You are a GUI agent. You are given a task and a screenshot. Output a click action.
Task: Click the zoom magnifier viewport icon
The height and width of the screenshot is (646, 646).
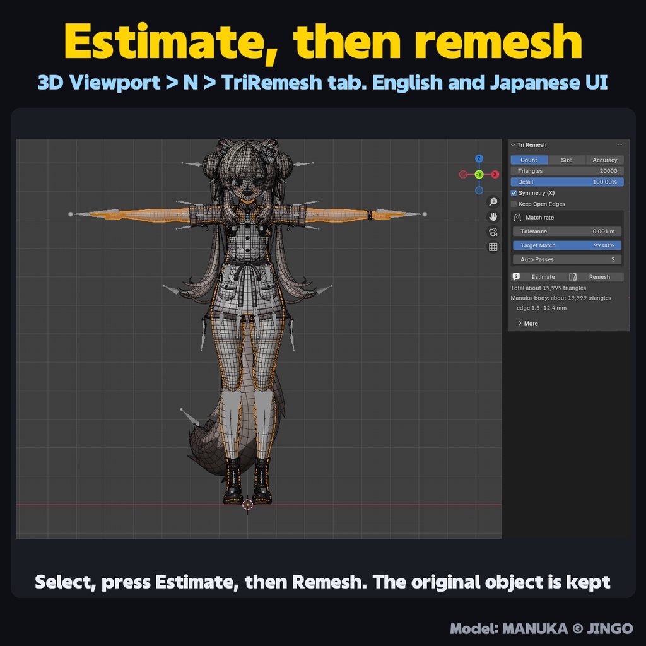point(493,201)
